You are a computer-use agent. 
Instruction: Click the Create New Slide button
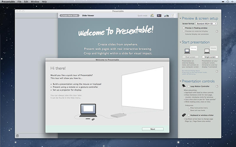click(70, 15)
